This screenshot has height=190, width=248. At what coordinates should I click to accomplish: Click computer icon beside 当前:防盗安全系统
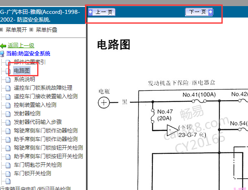2,54
